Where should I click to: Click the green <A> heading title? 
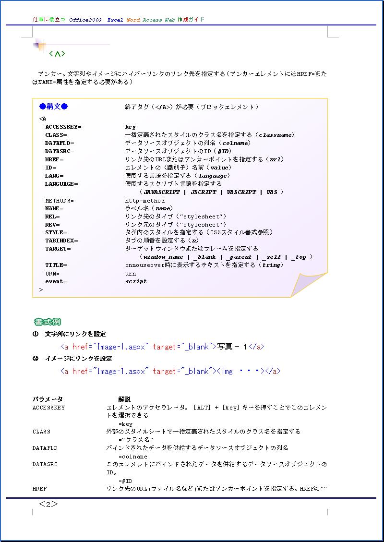[57, 54]
